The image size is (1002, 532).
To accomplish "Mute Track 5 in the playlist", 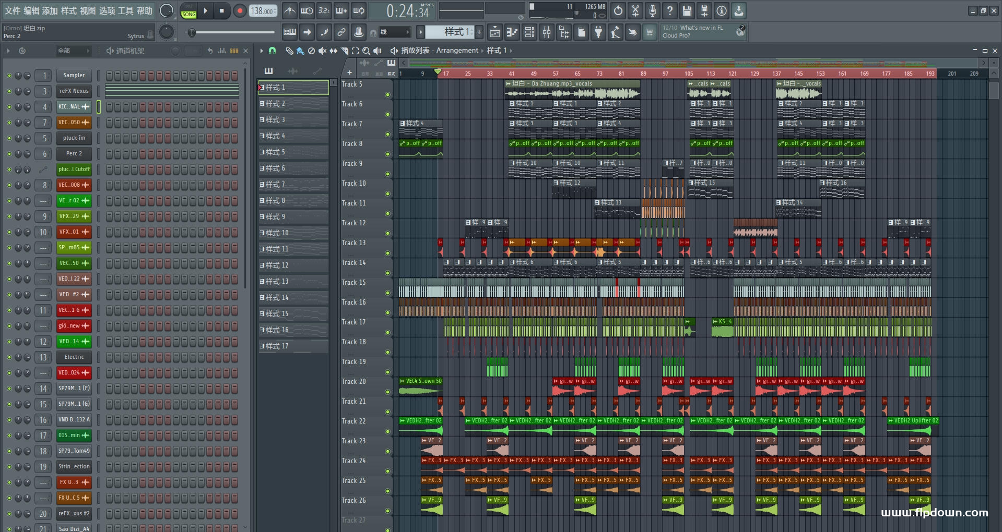I will (x=387, y=94).
